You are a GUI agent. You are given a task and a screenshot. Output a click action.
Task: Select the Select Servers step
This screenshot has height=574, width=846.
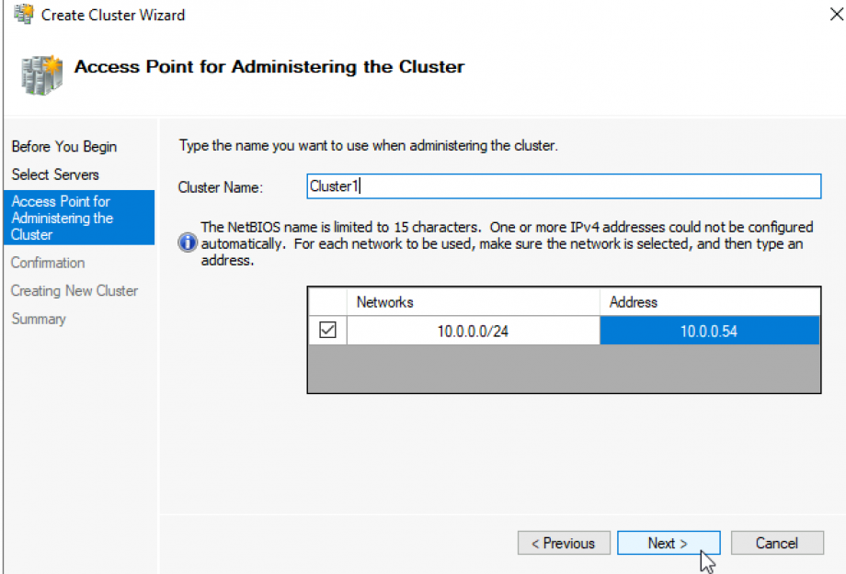pos(56,174)
